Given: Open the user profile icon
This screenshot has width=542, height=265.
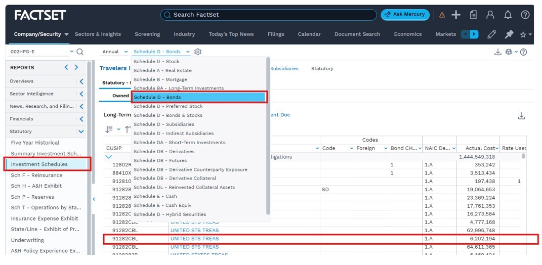Looking at the screenshot, I should click(x=490, y=15).
